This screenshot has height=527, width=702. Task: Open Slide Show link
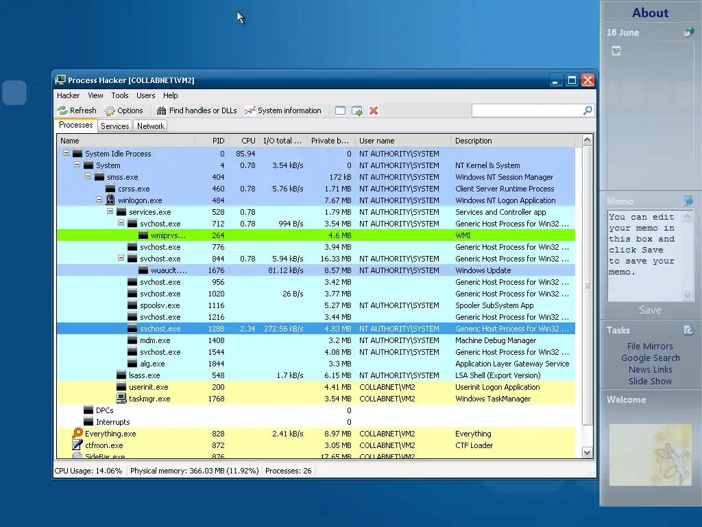(x=650, y=382)
